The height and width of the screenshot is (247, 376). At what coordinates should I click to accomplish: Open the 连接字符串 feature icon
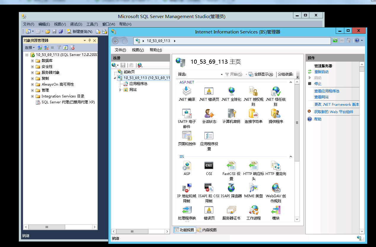coord(253,114)
